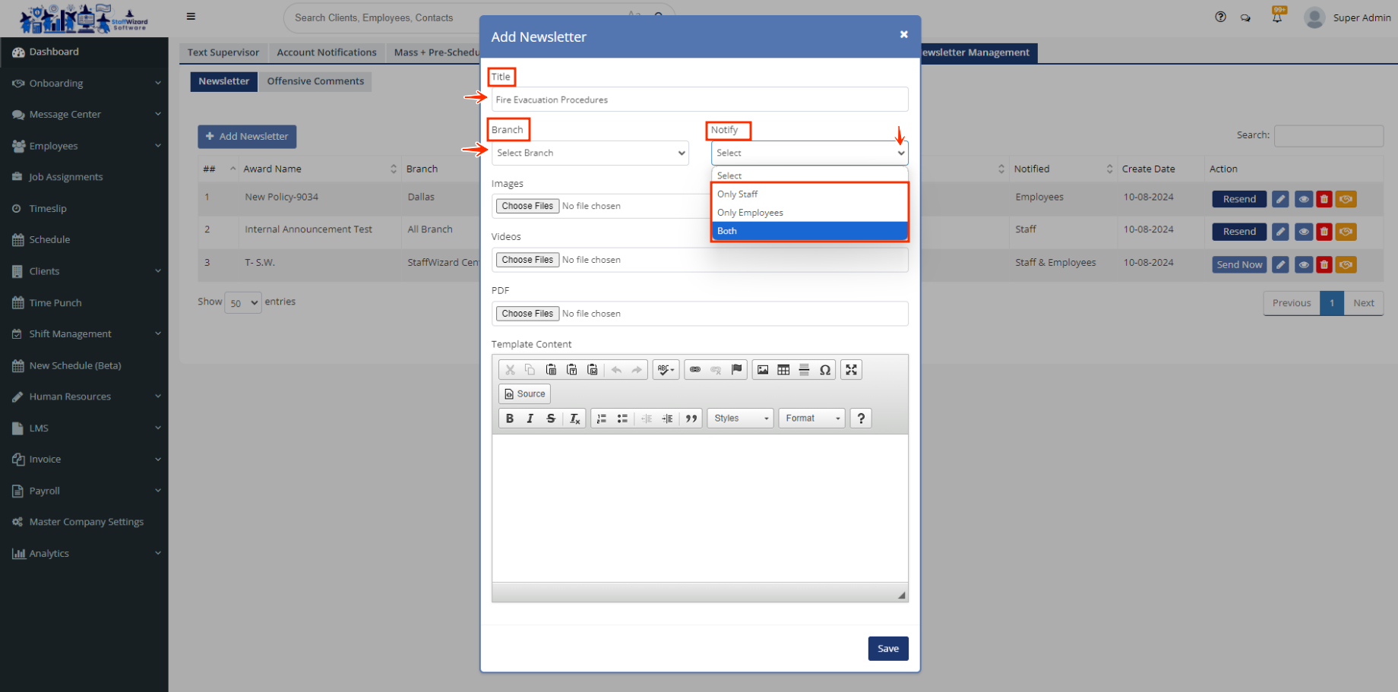Viewport: 1398px width, 692px height.
Task: Click the Title input field
Action: (699, 100)
